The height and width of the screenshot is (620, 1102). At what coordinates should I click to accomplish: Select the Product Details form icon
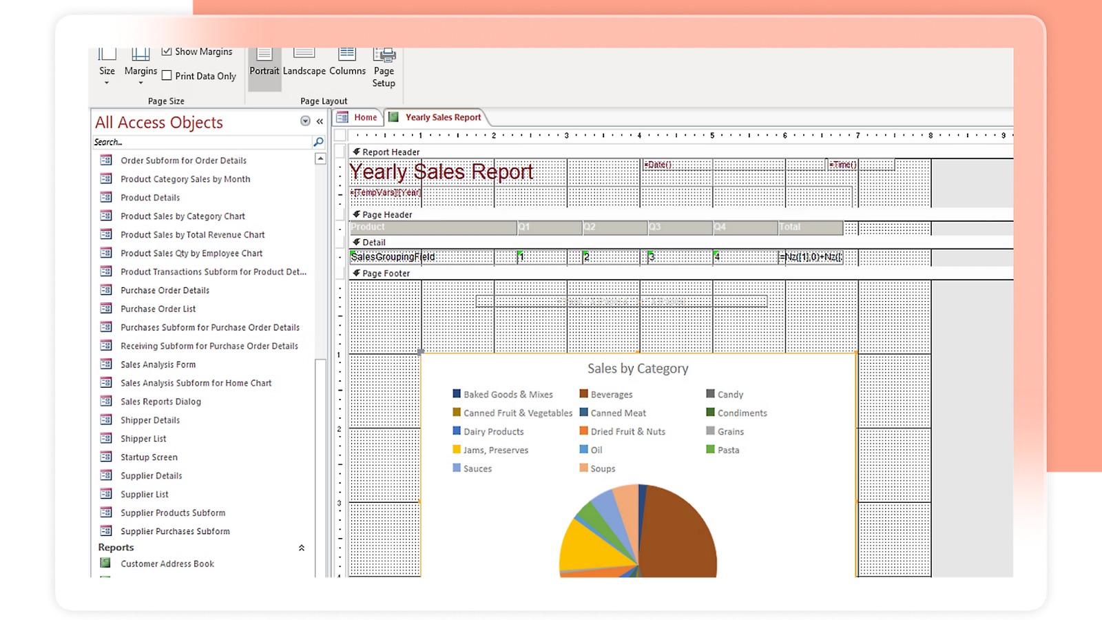click(x=106, y=198)
